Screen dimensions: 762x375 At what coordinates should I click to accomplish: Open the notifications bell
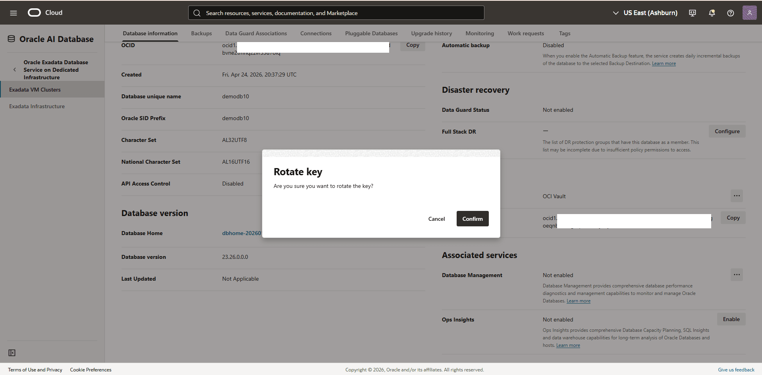(712, 13)
